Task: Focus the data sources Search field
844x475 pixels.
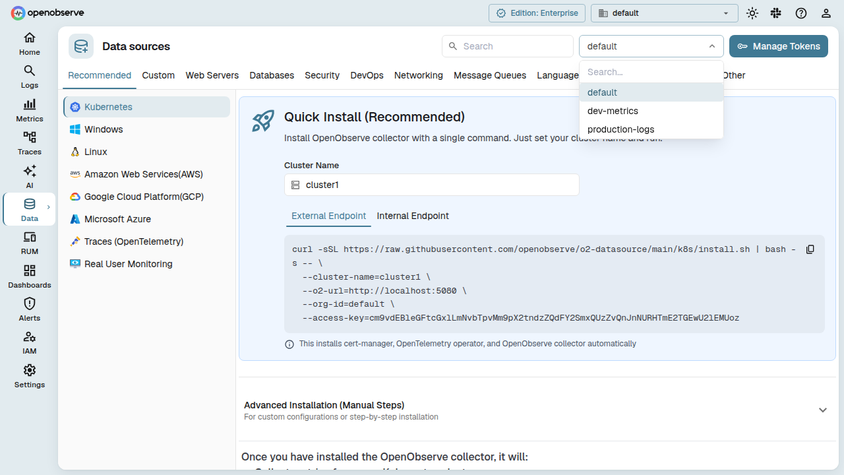Action: [x=508, y=46]
